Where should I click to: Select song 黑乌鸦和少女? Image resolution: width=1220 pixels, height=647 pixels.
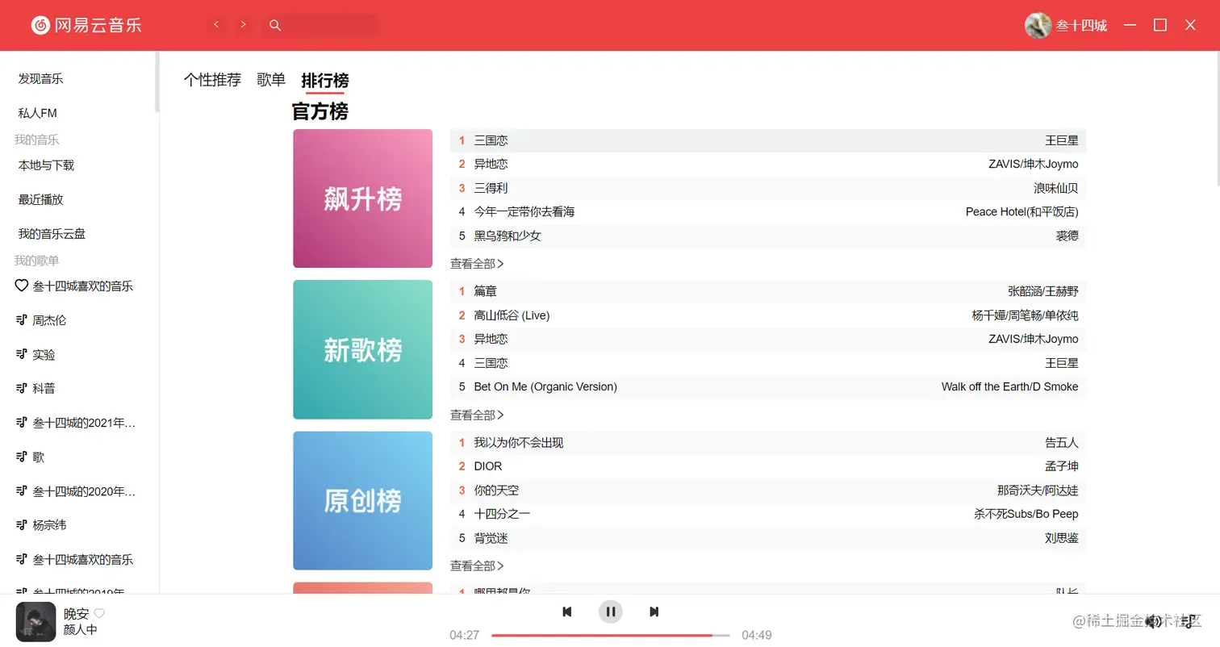coord(508,236)
